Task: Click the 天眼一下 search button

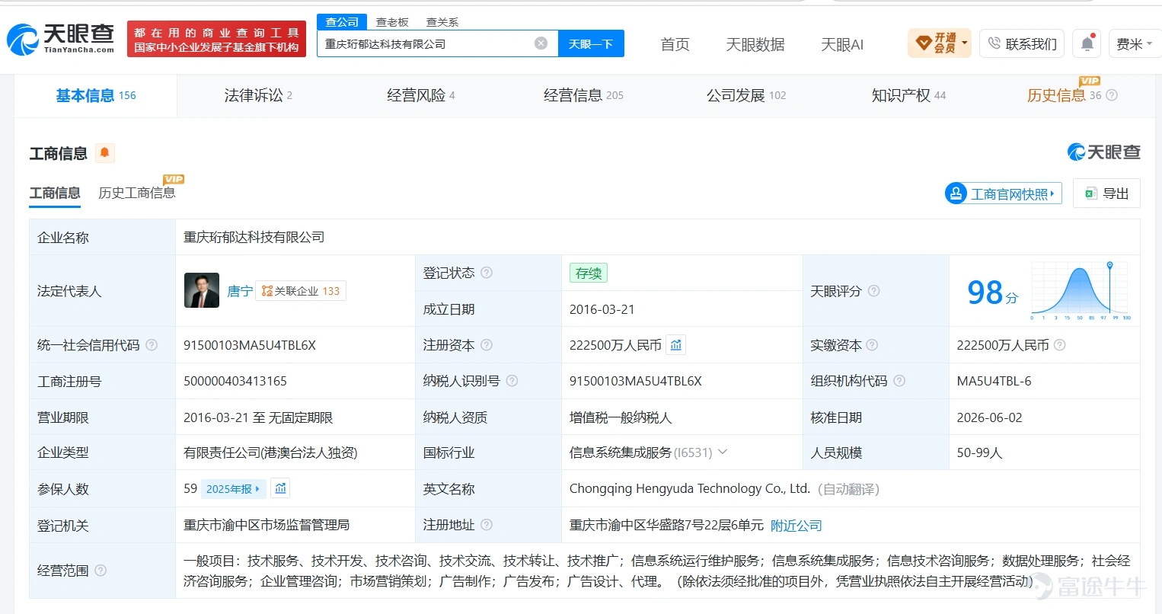Action: [591, 43]
